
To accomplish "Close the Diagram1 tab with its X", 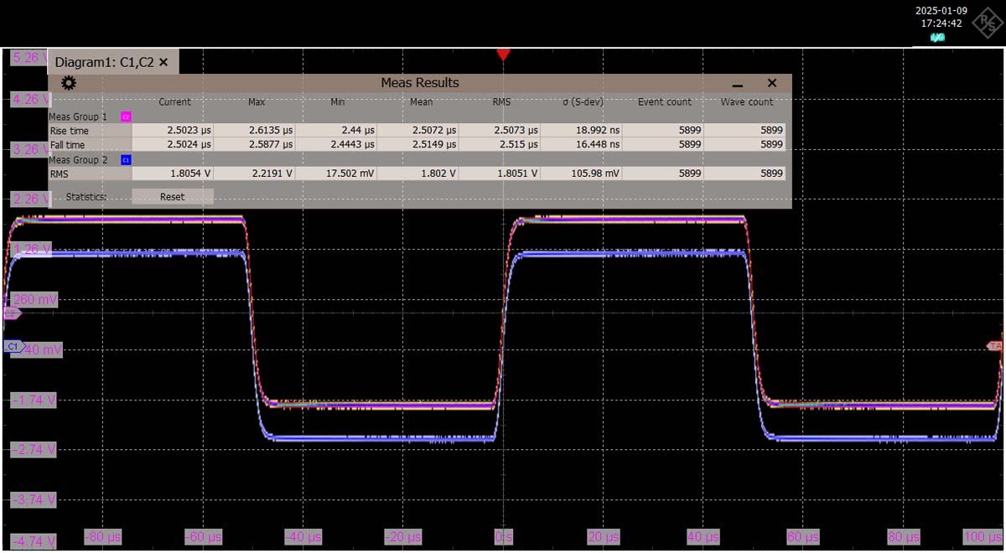I will [163, 62].
